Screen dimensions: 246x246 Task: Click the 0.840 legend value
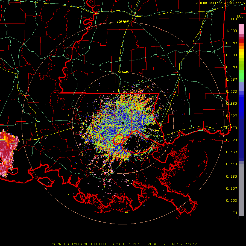(232, 67)
